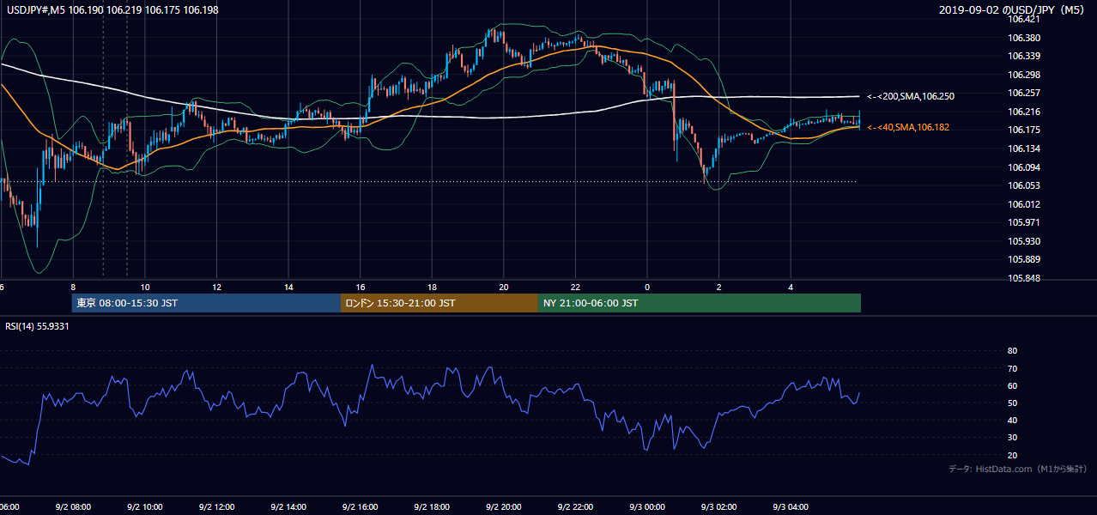1097x515 pixels.
Task: Click price axis value 106.094
Action: pyautogui.click(x=1022, y=167)
